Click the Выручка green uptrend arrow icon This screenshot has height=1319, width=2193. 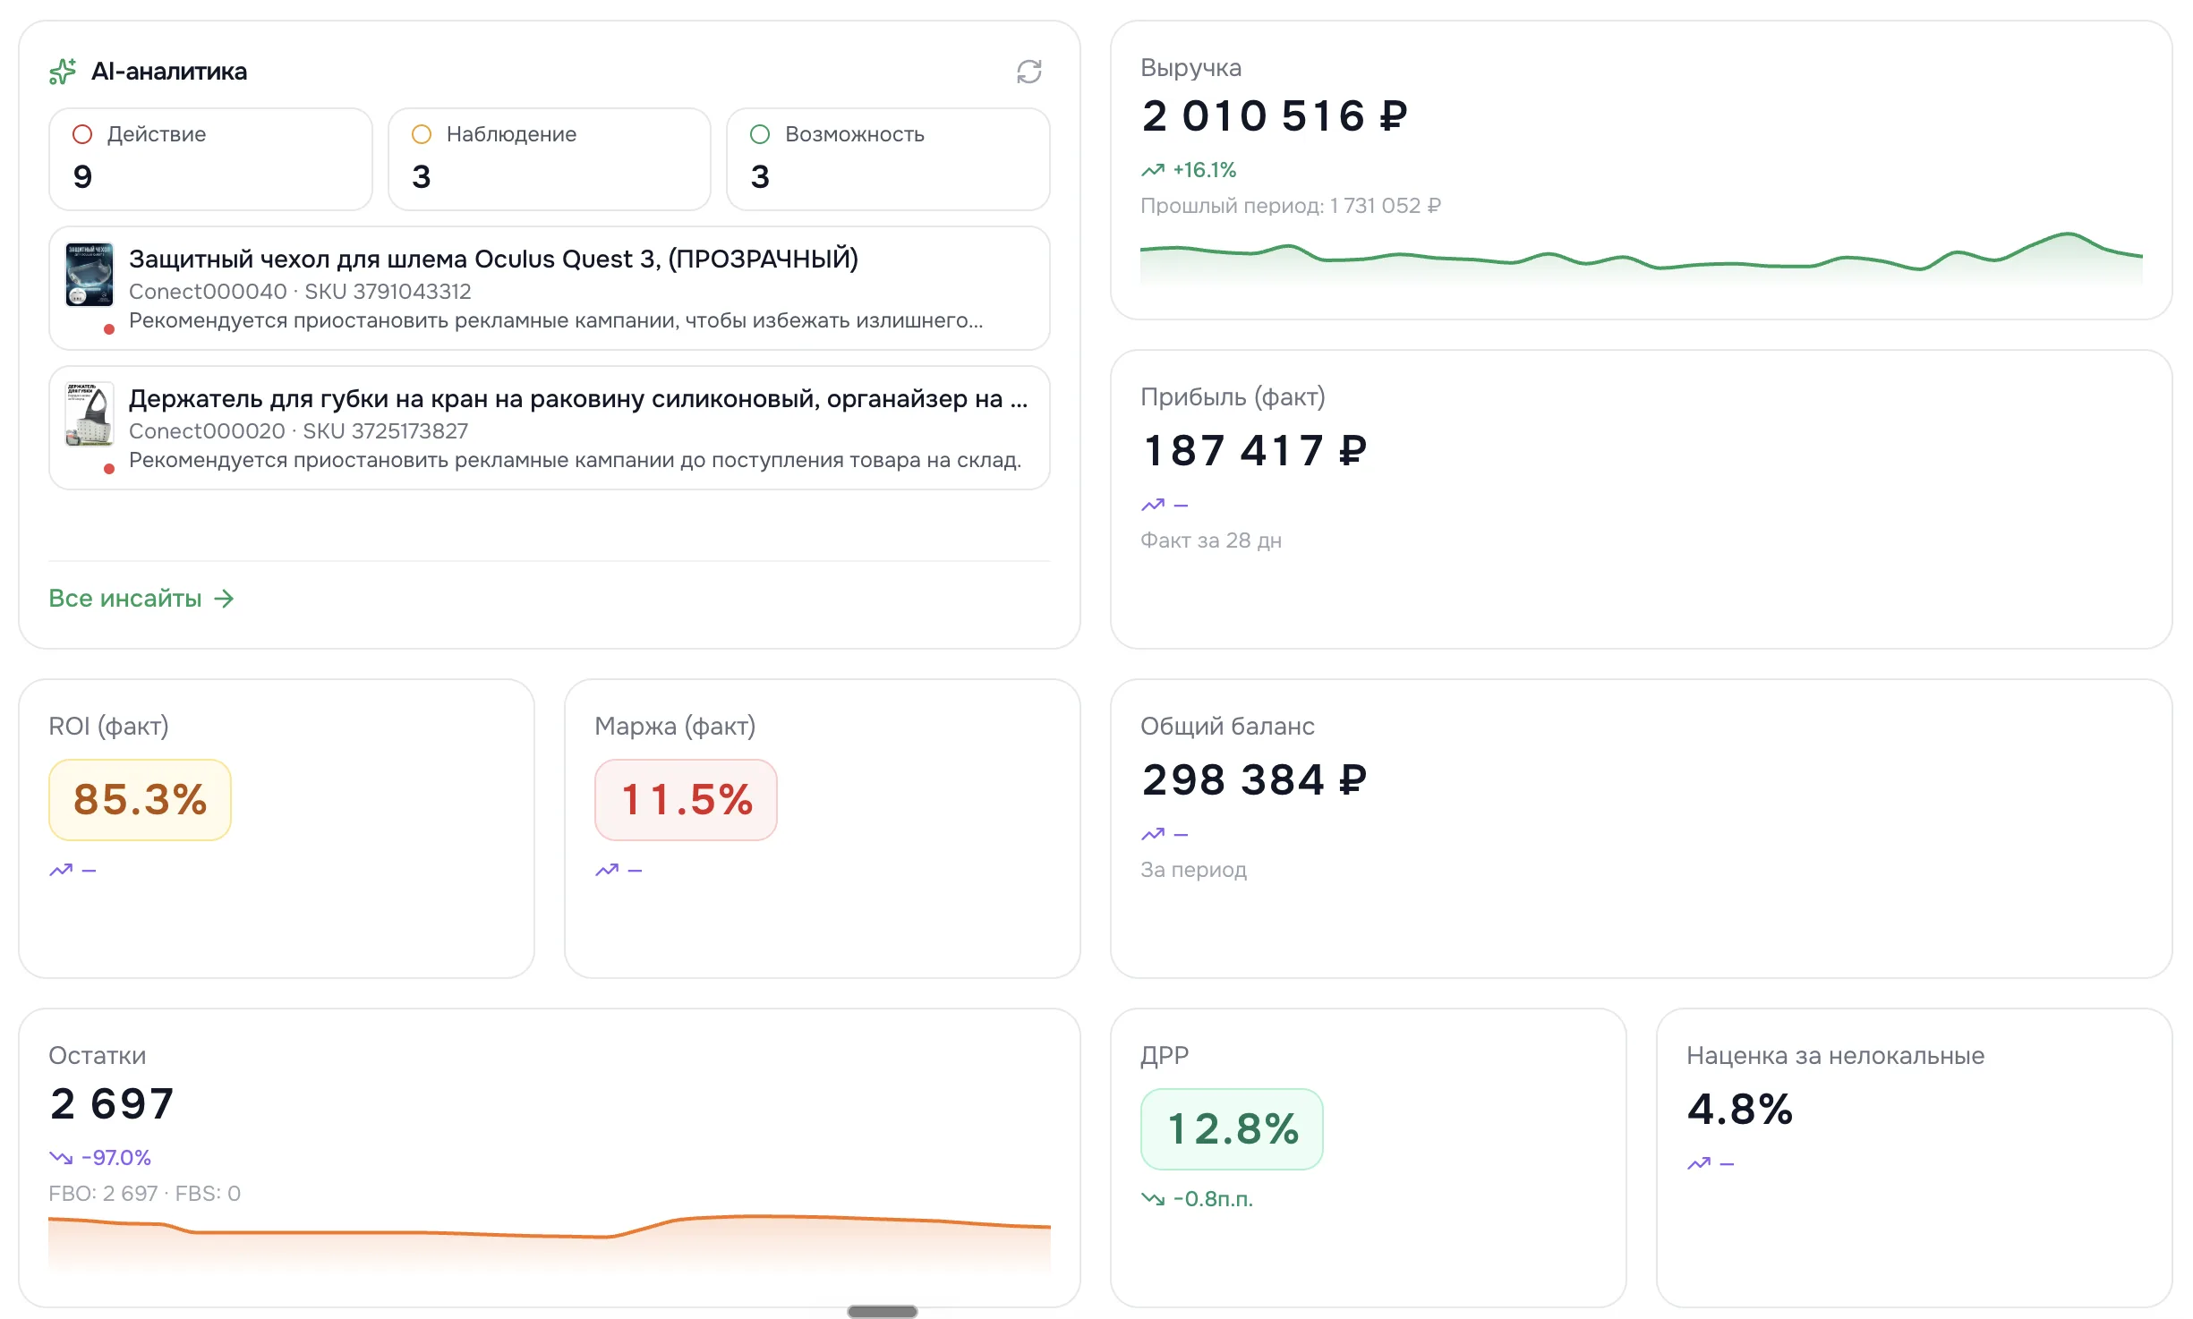click(1152, 170)
